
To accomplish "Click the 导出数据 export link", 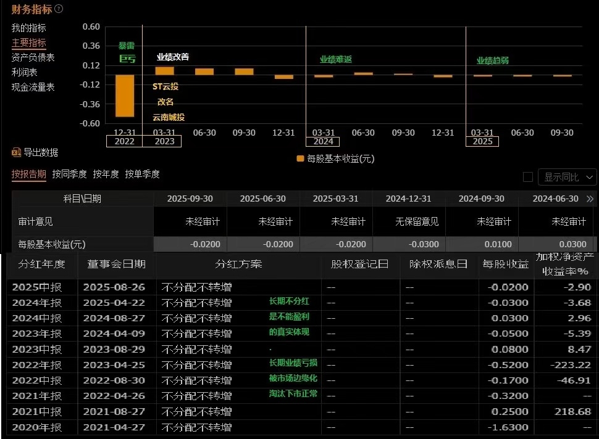I will (41, 152).
